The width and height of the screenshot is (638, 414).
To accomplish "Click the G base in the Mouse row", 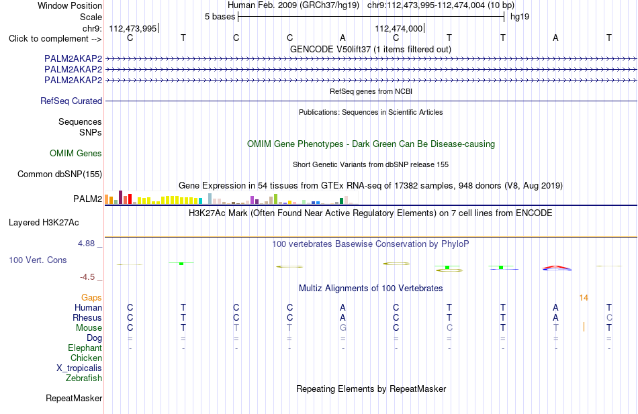I will [x=343, y=328].
